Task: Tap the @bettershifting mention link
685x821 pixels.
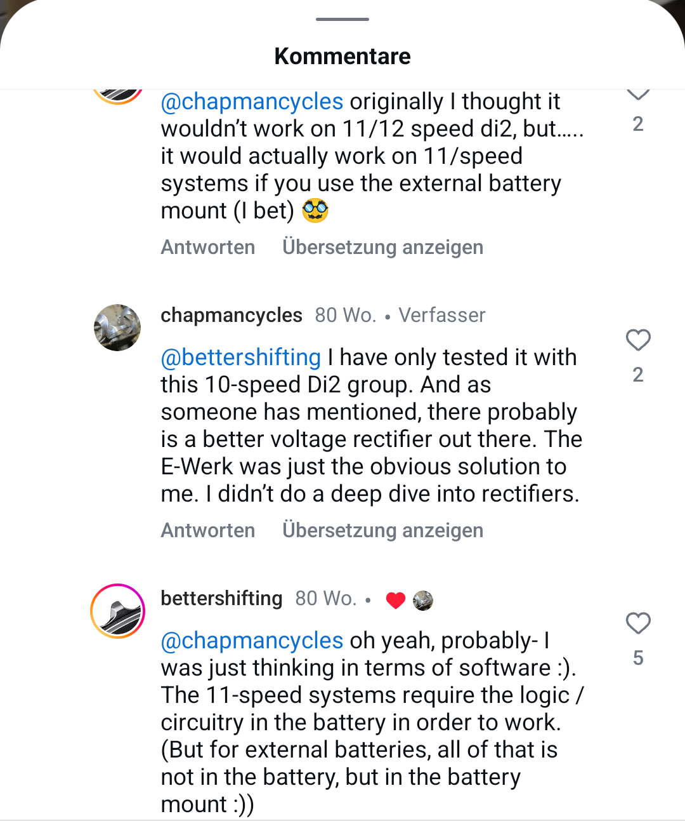Action: 241,357
